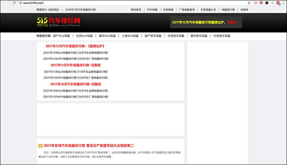Open the 中型轿车销量 ranking
The width and height of the screenshot is (287, 165).
click(x=222, y=36)
